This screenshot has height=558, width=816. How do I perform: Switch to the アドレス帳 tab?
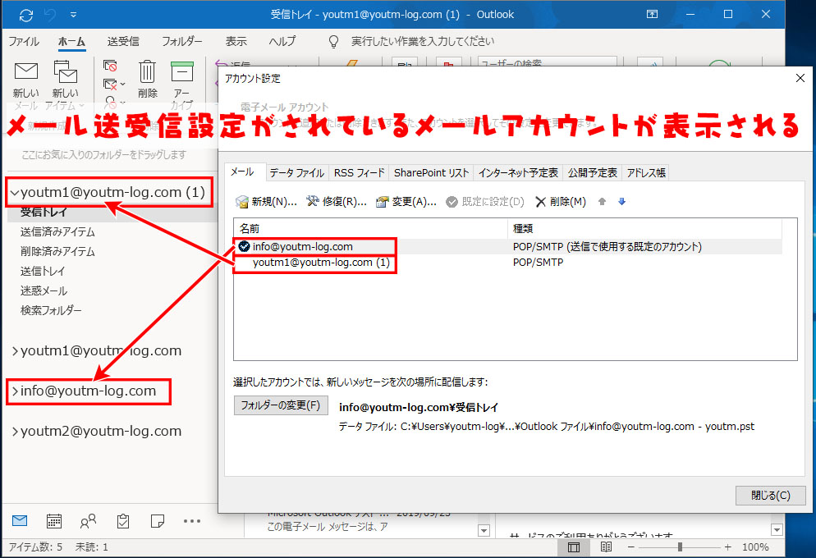pyautogui.click(x=646, y=172)
